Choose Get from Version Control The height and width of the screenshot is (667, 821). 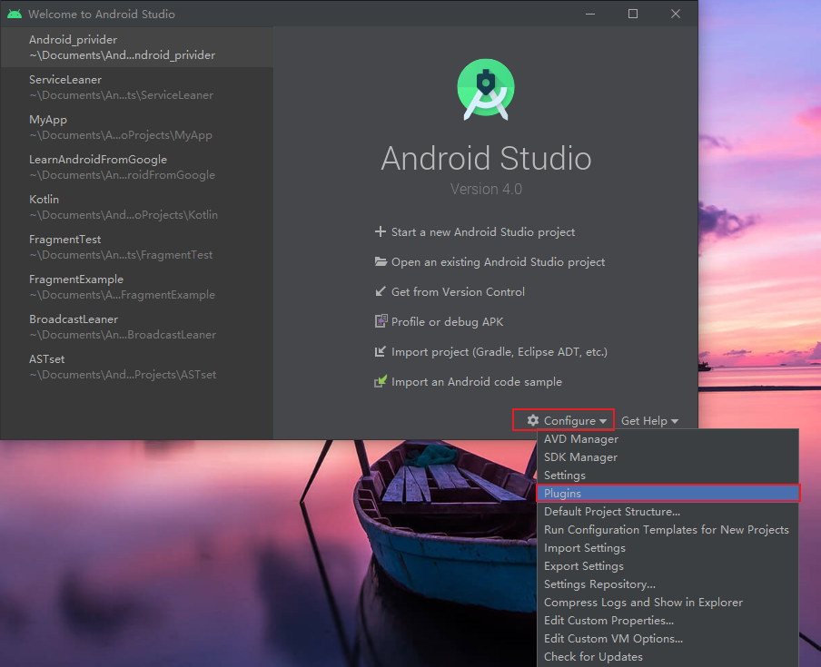coord(450,291)
